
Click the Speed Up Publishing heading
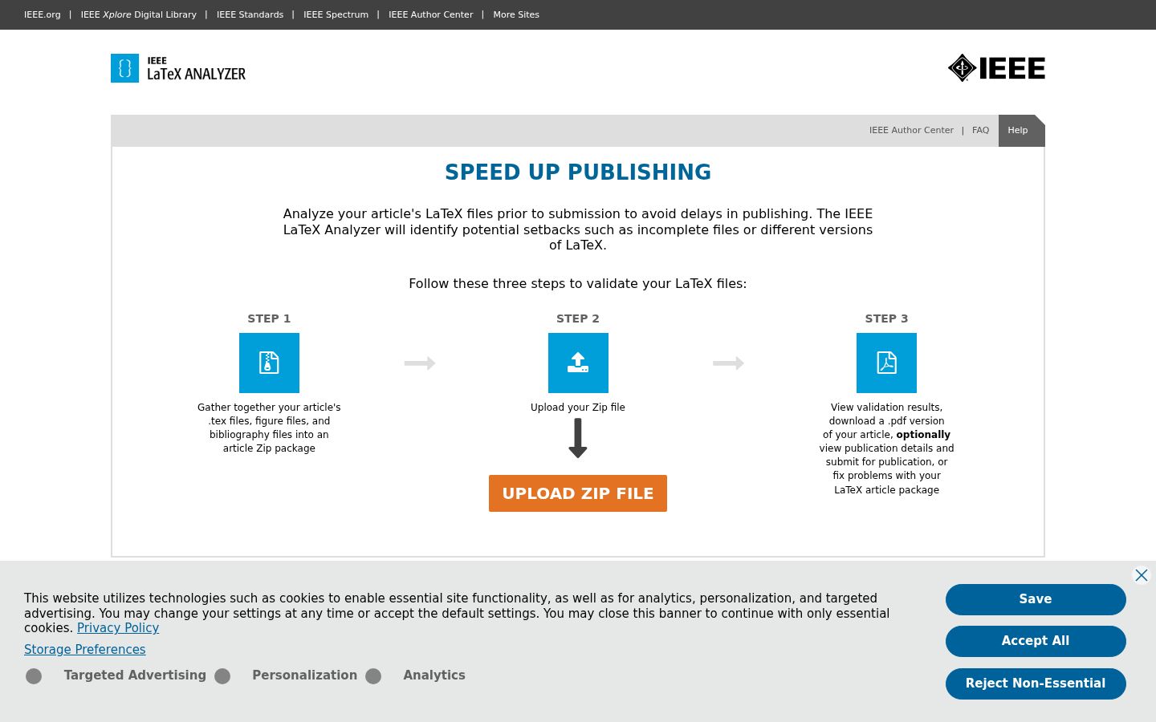(578, 172)
